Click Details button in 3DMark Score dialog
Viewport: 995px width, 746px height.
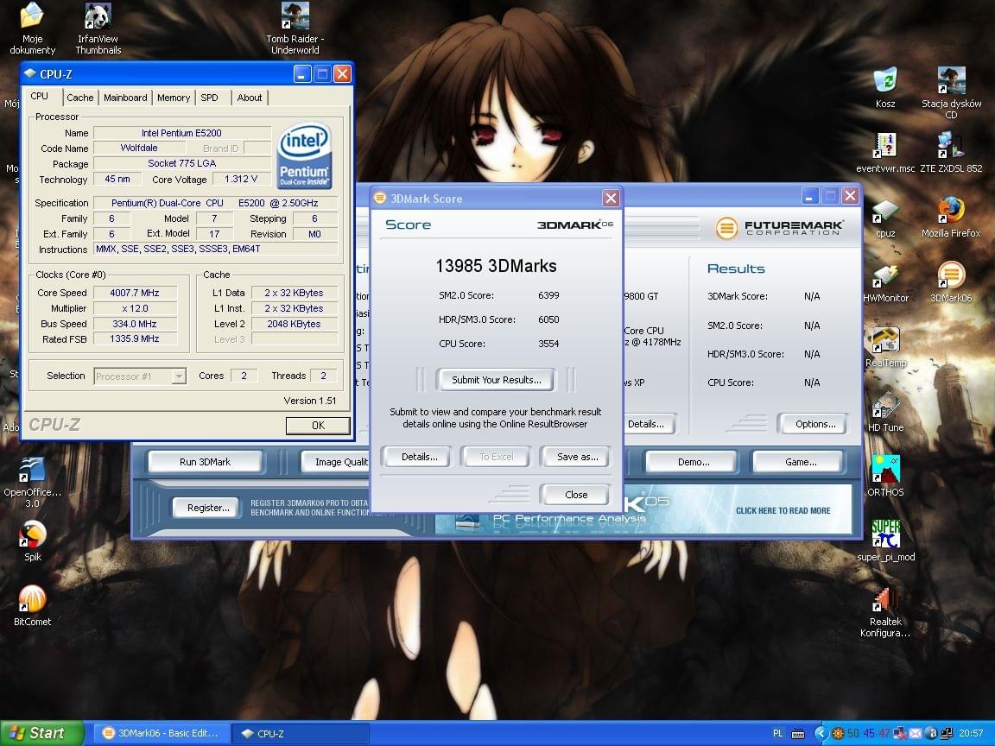point(419,457)
